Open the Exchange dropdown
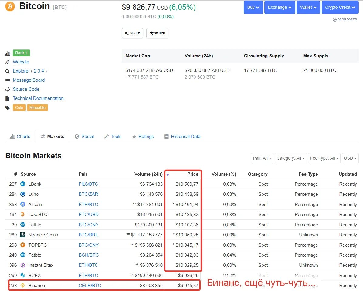363x291 pixels. (280, 7)
